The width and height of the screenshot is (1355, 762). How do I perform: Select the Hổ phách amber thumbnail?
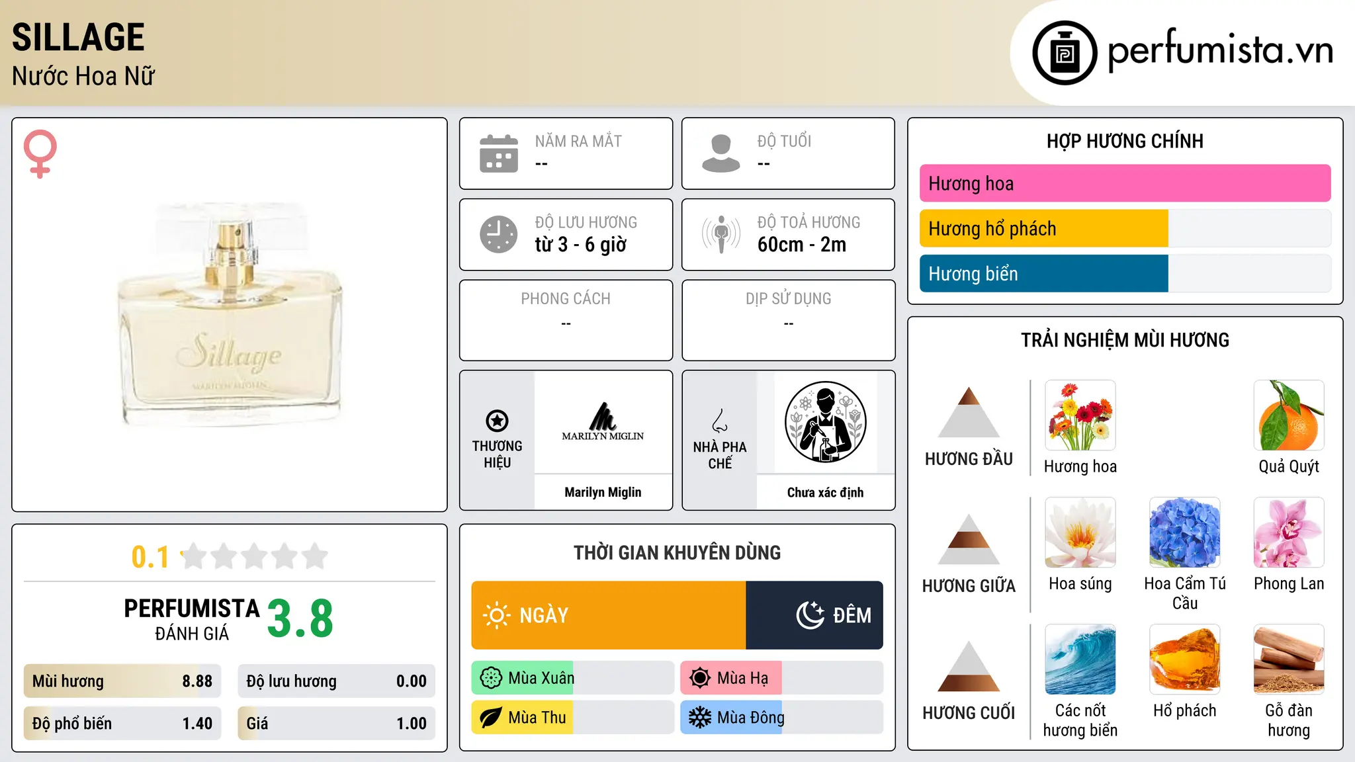[1185, 659]
